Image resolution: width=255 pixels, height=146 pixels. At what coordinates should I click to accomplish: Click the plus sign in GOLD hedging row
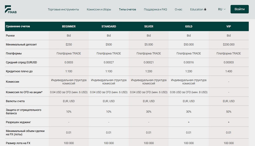189,122
